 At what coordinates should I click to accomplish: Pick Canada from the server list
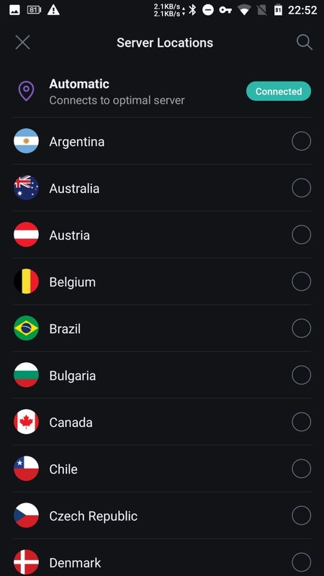162,422
